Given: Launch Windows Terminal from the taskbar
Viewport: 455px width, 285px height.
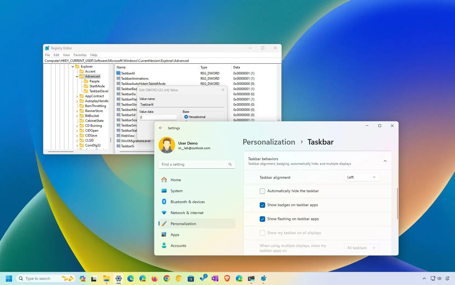Looking at the screenshot, I should (251, 278).
